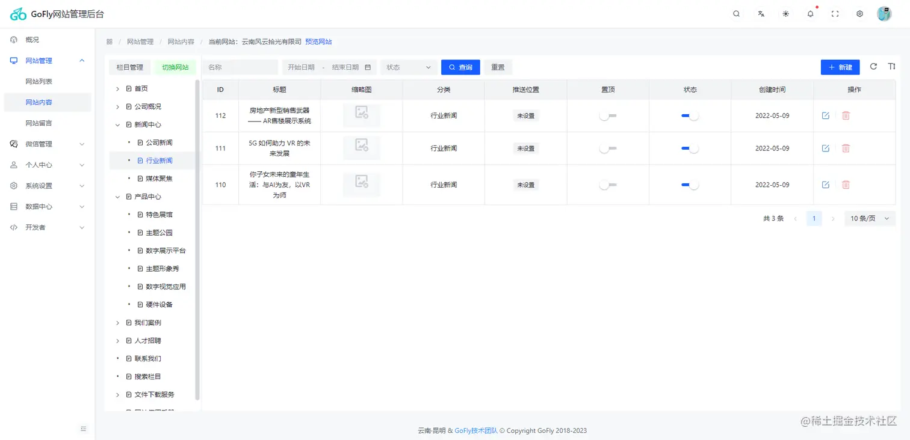910x440 pixels.
Task: Delete article 112 with the trash icon
Action: [846, 115]
